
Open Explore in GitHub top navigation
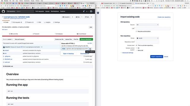point(63,11)
